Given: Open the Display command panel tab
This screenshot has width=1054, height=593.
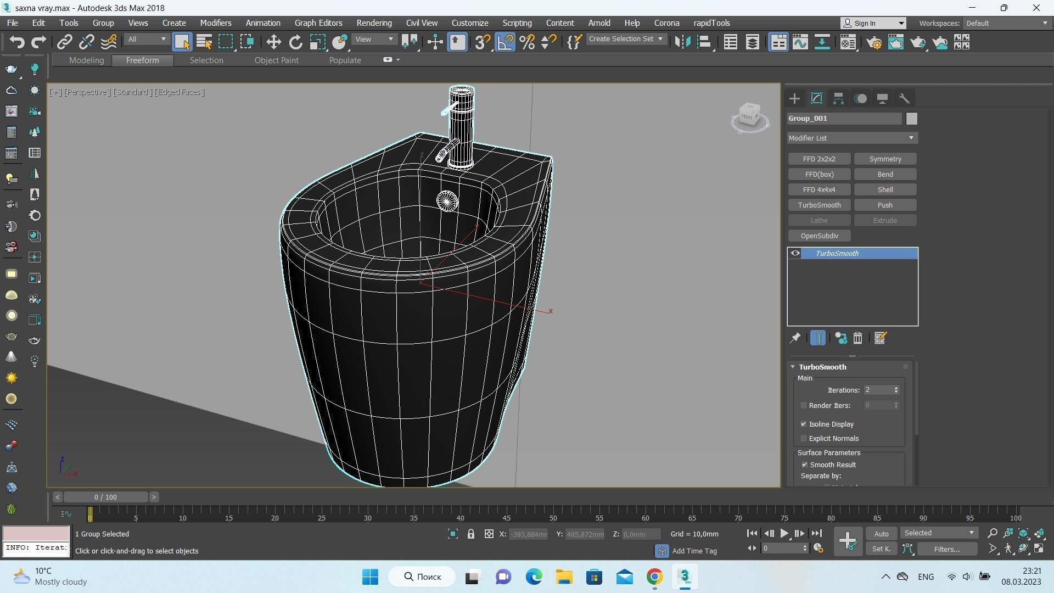Looking at the screenshot, I should 882,99.
